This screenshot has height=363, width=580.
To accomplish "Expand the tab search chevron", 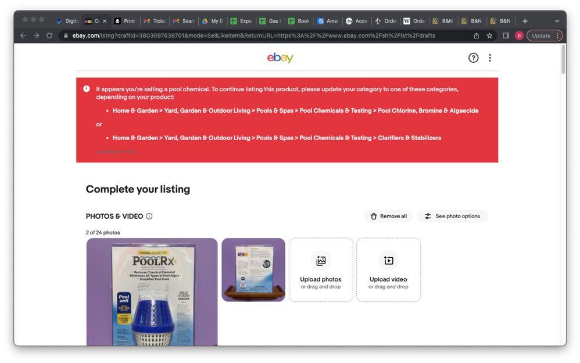I will point(557,21).
